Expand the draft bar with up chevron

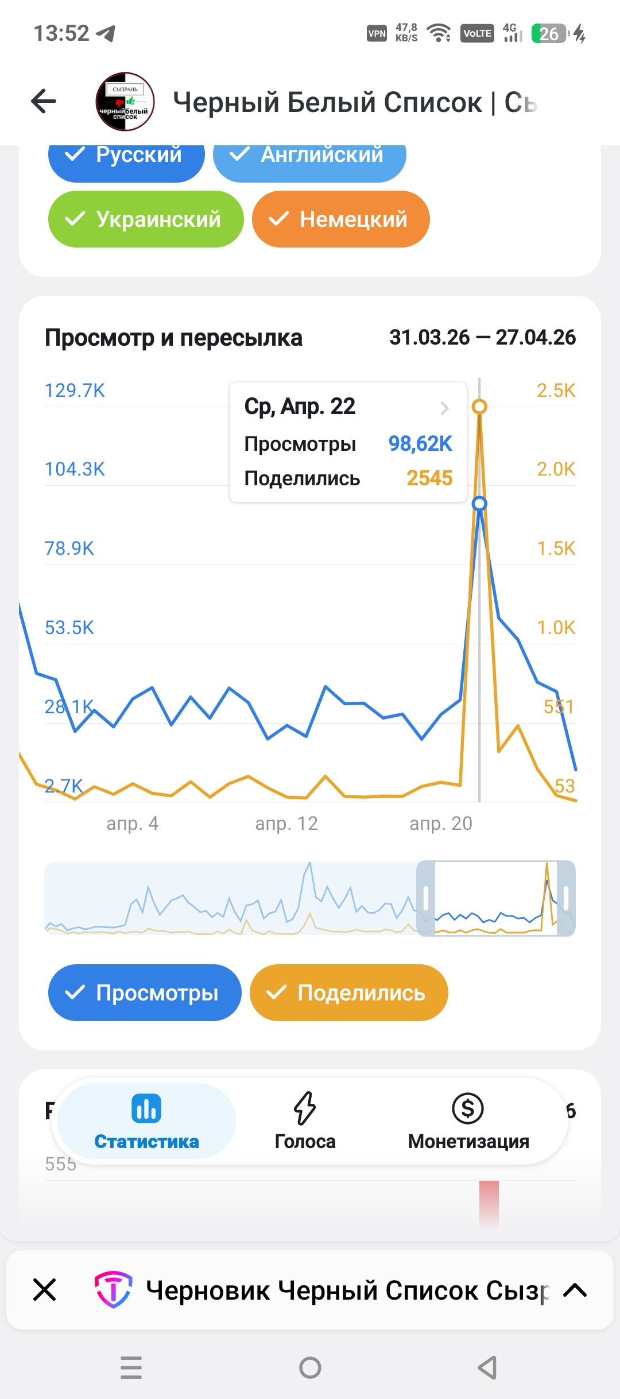(x=575, y=1290)
